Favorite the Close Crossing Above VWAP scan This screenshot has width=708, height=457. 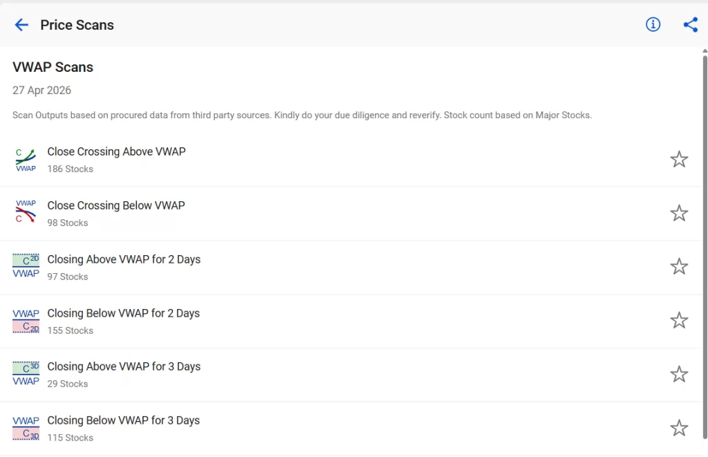[x=679, y=159]
